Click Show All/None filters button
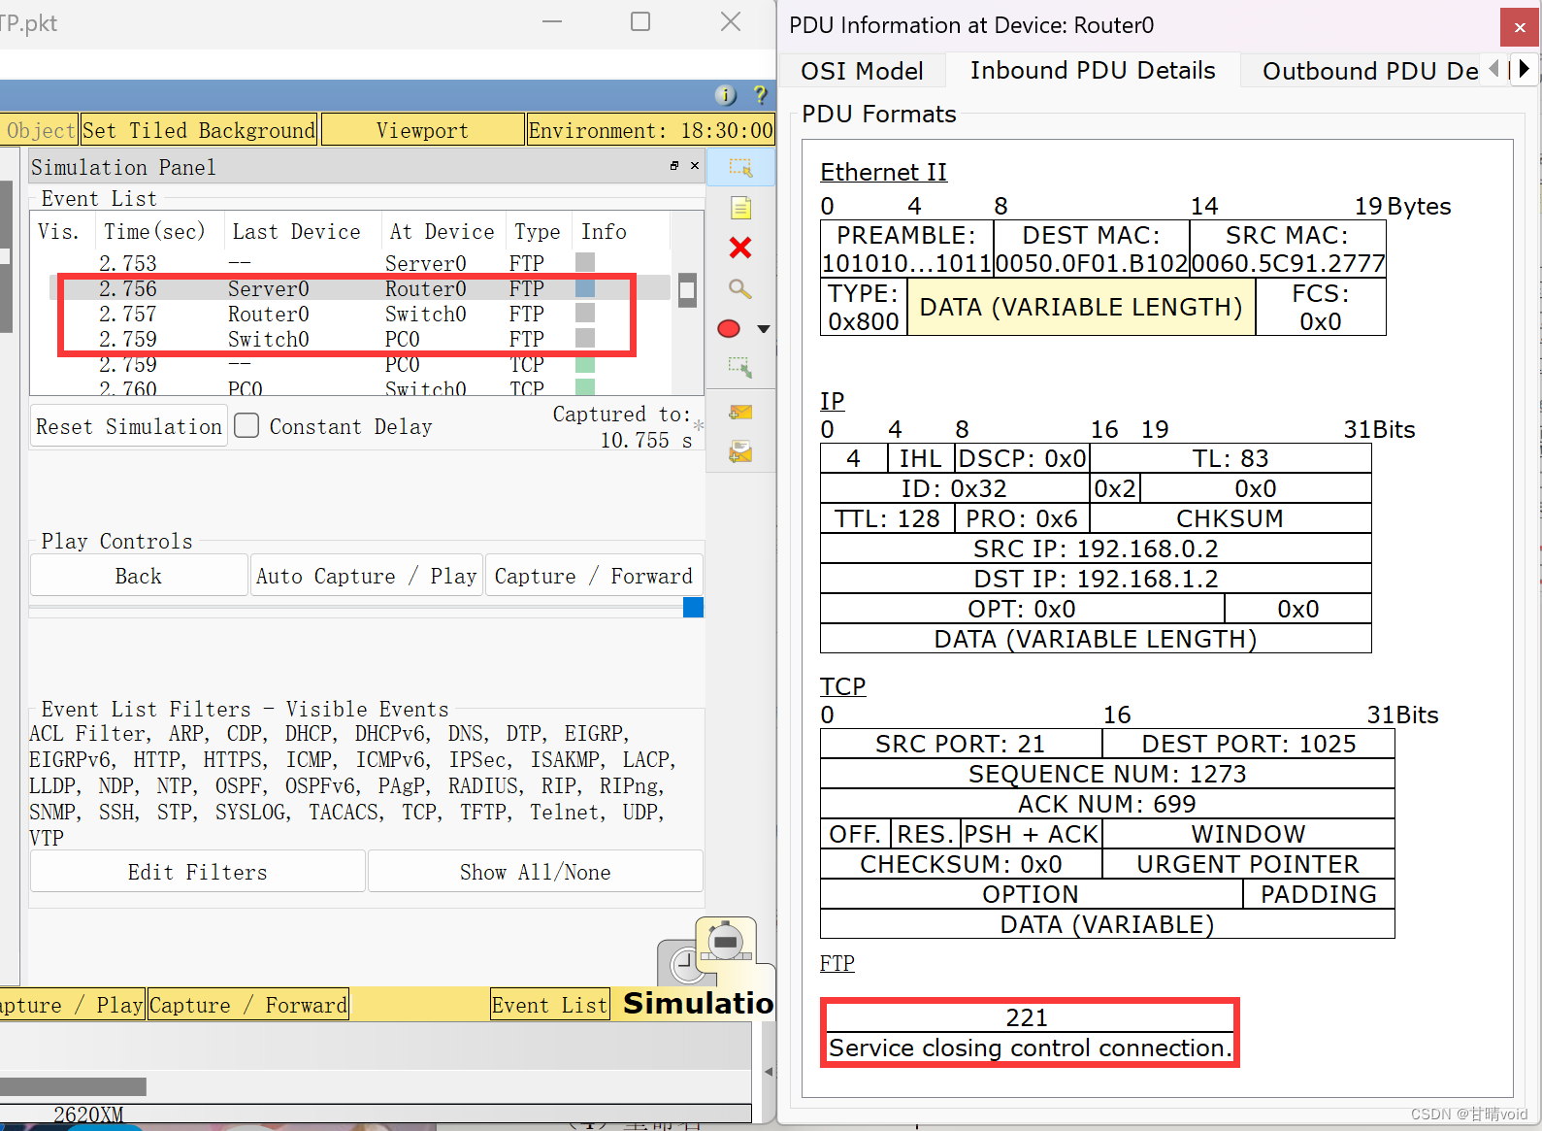 coord(536,872)
